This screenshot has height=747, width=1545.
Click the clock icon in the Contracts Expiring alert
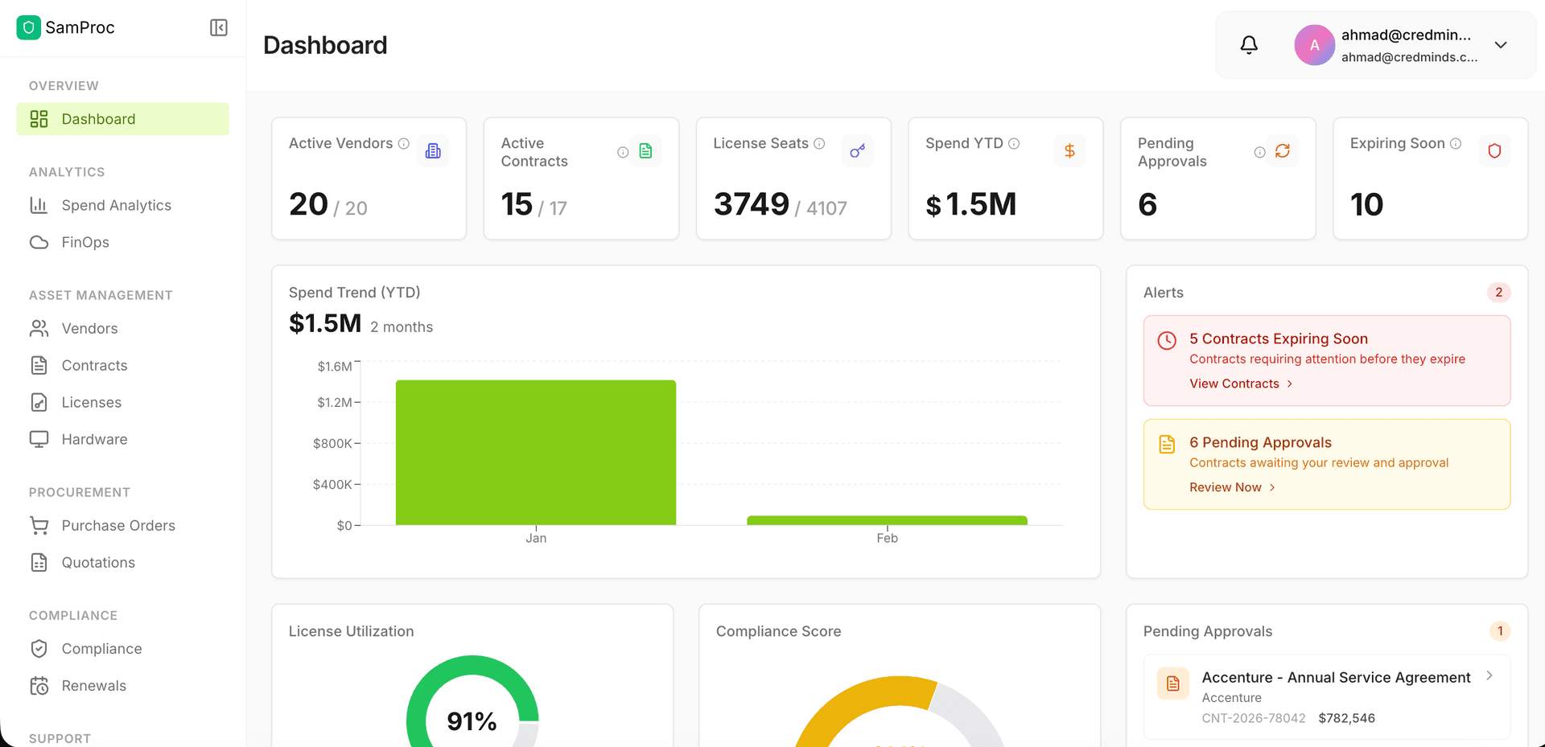coord(1167,340)
